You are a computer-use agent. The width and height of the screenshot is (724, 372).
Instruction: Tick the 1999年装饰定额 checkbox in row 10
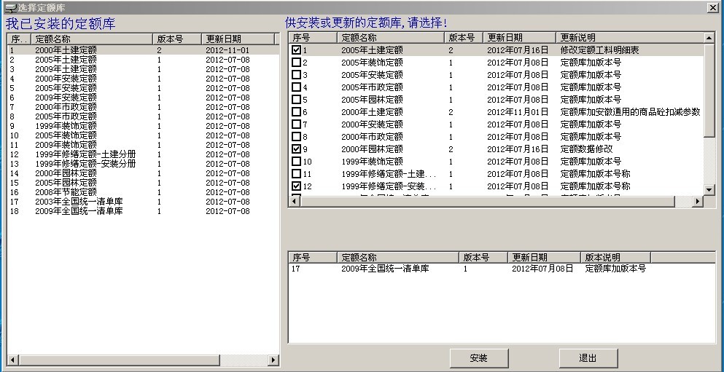pos(296,162)
